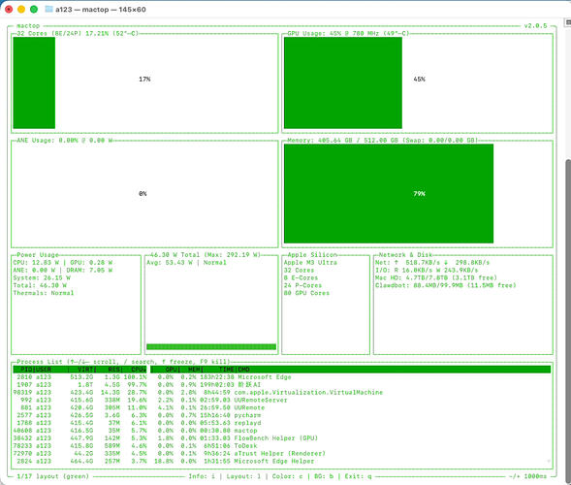Click the CPU usage bar showing 17%
The image size is (571, 485).
pos(34,82)
